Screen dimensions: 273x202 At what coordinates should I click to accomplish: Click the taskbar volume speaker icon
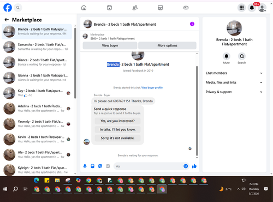[244, 189]
